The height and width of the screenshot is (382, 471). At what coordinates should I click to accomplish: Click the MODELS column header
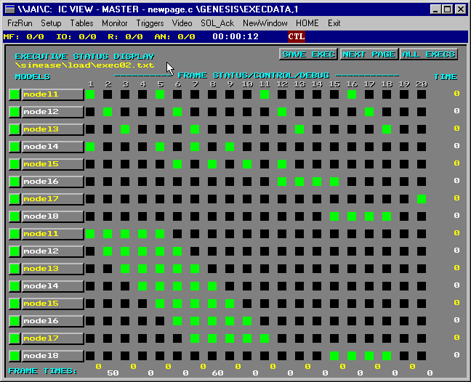coord(33,77)
